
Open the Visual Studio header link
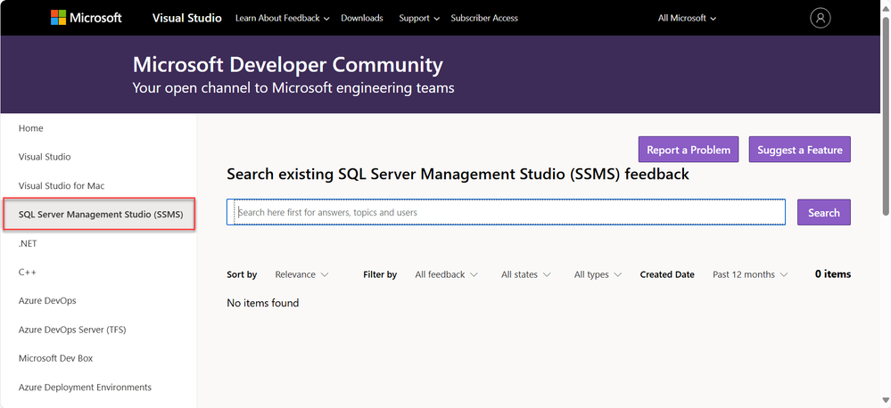click(x=187, y=18)
